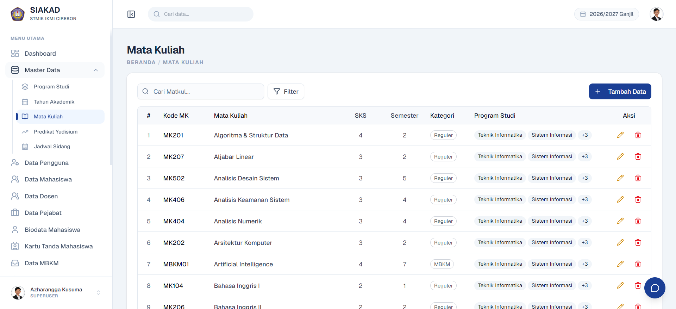The image size is (676, 309).
Task: Select the Mata Kuliah sidebar item
Action: [x=60, y=117]
